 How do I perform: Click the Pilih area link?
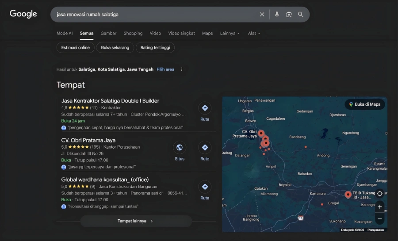[165, 69]
